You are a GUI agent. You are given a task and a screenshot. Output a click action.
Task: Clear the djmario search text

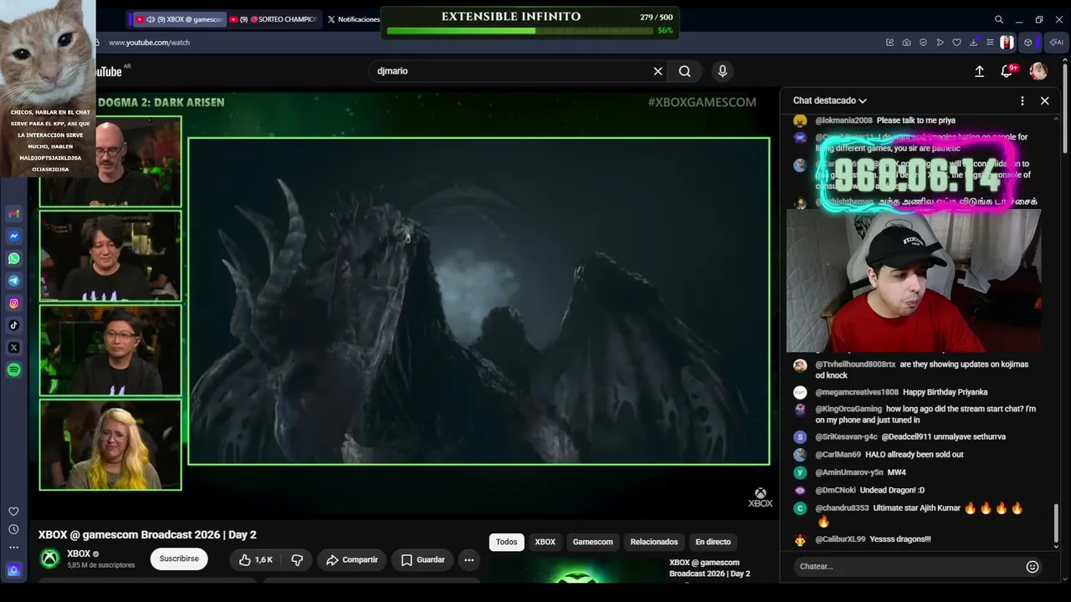pos(658,71)
